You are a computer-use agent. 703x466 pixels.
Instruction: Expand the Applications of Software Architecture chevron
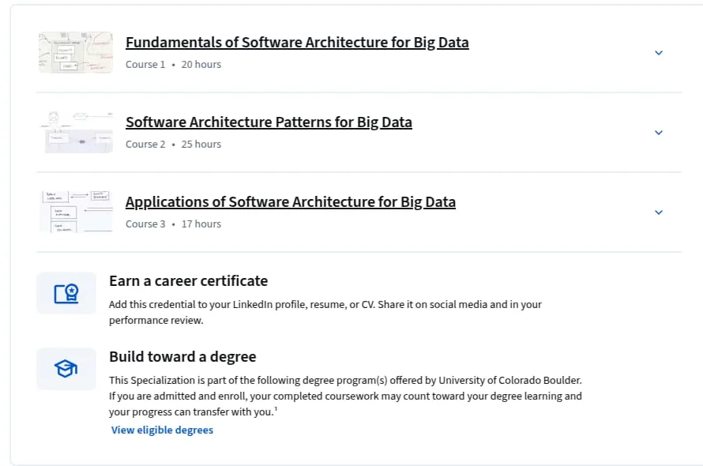point(659,212)
